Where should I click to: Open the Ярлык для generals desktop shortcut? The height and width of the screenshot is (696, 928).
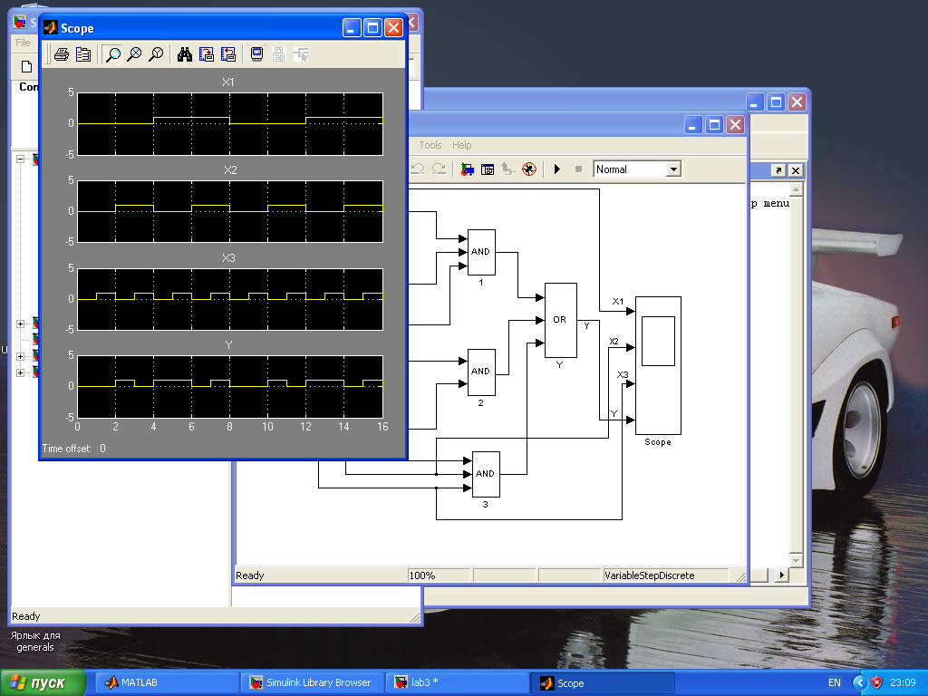click(x=35, y=641)
